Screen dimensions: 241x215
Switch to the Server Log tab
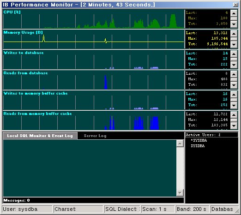click(x=95, y=136)
